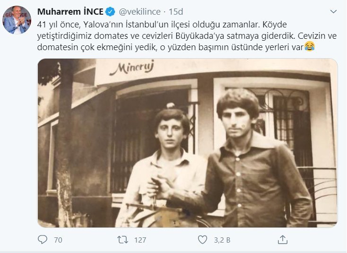Click the Mineruj sign in photo
This screenshot has width=347, height=253.
[x=132, y=68]
